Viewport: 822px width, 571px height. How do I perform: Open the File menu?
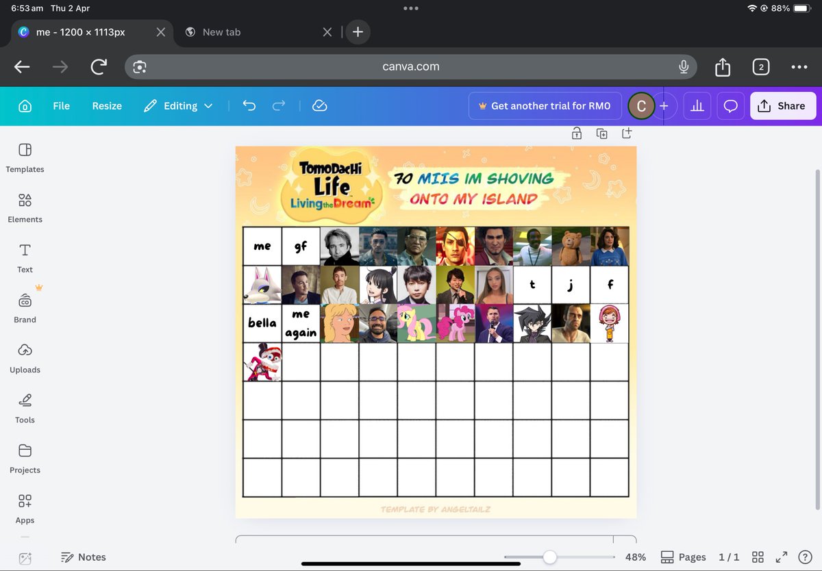click(x=62, y=106)
